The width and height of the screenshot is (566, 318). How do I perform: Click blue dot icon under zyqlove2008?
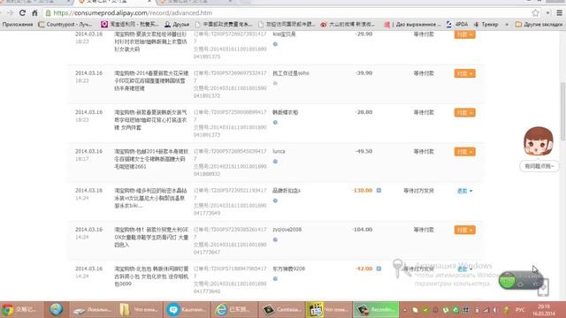(275, 239)
